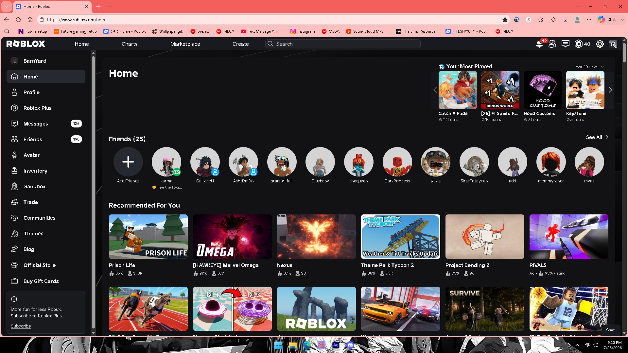Click the Subscribe link

21,326
